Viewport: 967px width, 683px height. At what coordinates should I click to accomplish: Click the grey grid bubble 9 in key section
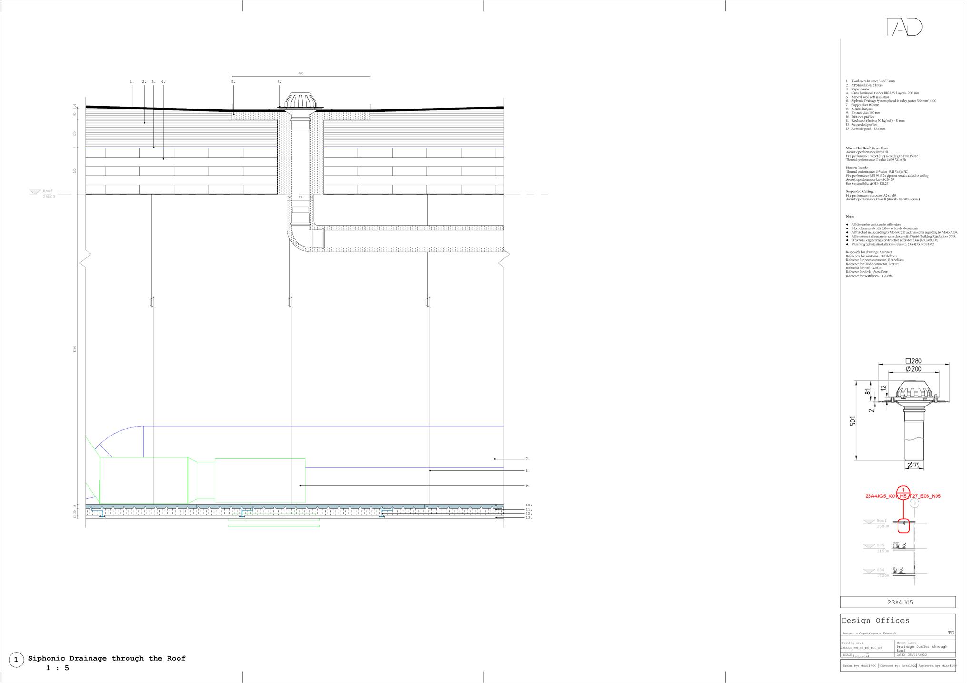click(x=914, y=503)
